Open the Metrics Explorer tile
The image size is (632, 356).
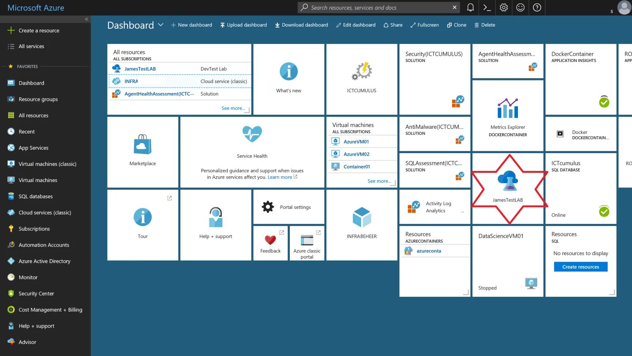coord(508,115)
